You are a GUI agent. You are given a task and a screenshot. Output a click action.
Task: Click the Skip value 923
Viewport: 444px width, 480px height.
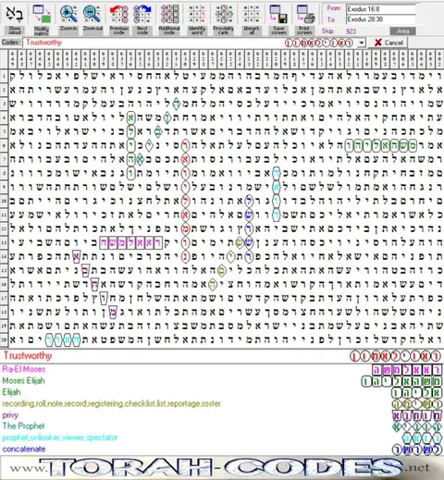tap(351, 31)
